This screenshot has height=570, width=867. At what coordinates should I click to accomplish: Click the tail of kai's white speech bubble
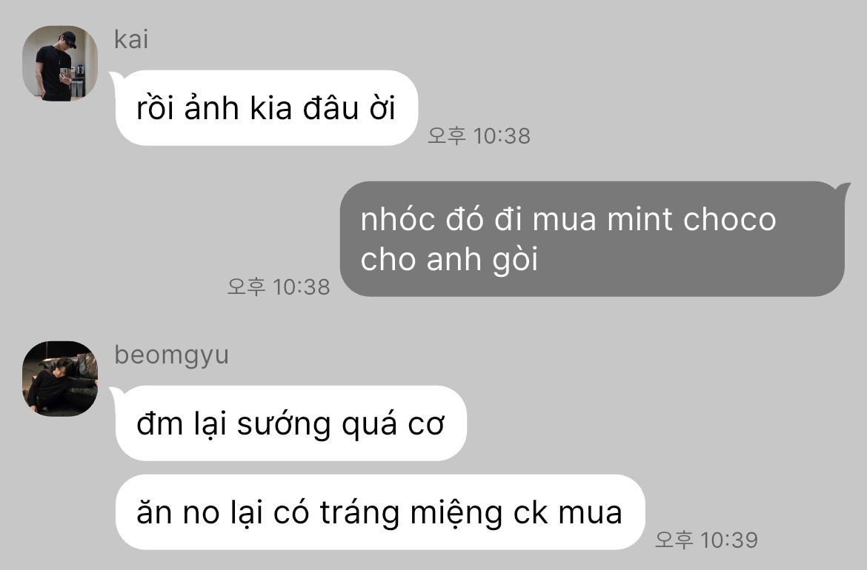click(x=116, y=78)
